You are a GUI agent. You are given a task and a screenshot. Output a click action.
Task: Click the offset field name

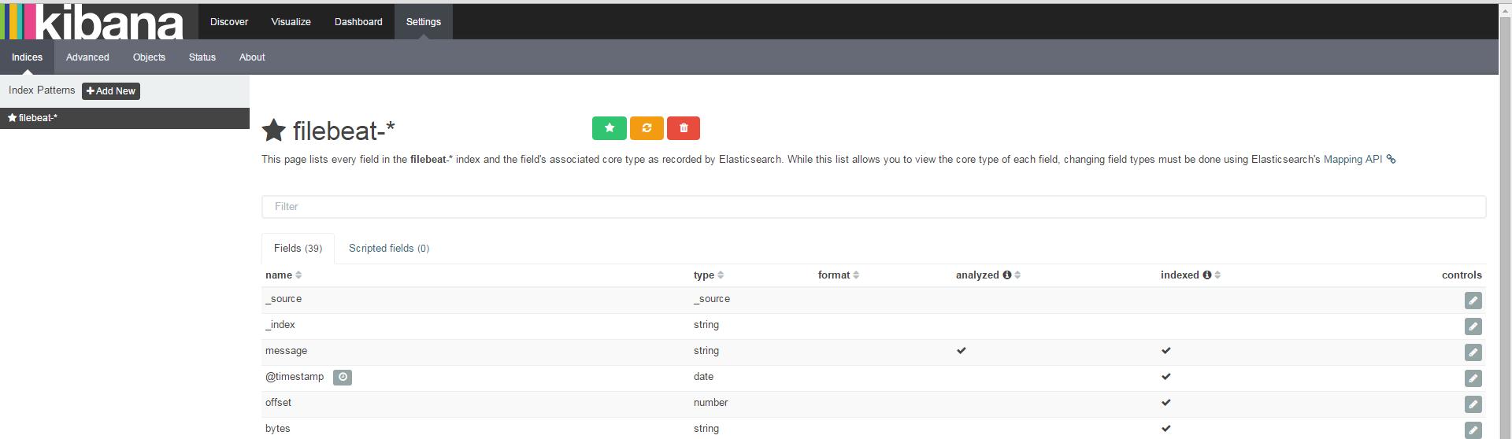[x=278, y=403]
